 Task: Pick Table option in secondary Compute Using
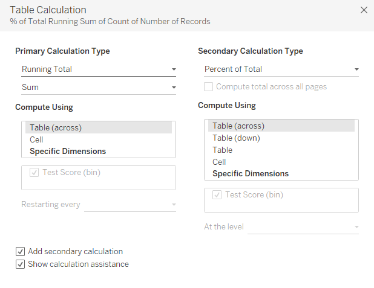coord(222,150)
